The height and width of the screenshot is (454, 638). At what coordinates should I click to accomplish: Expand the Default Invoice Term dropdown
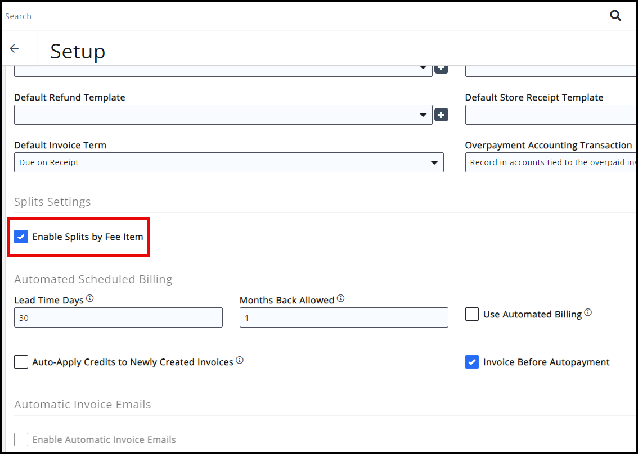pyautogui.click(x=228, y=162)
